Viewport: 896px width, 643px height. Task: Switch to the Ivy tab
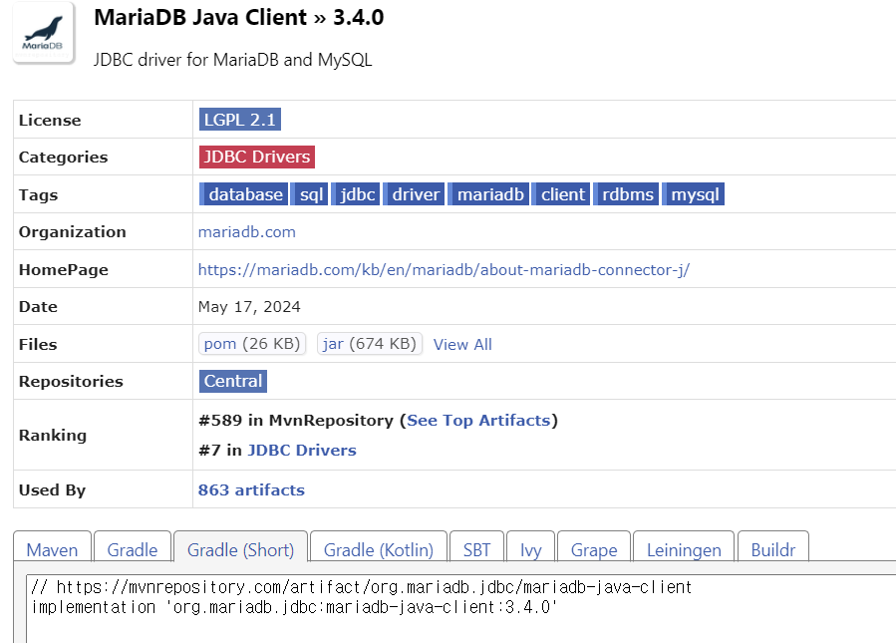530,547
